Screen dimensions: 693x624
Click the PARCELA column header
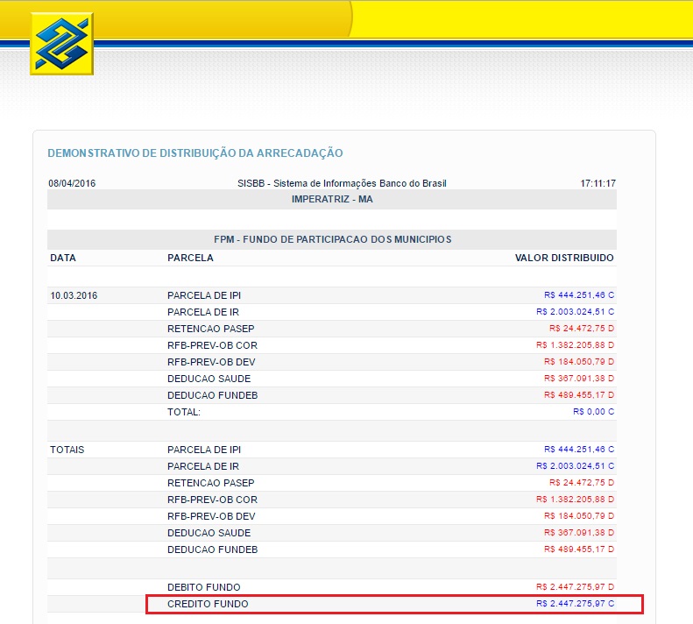click(190, 258)
